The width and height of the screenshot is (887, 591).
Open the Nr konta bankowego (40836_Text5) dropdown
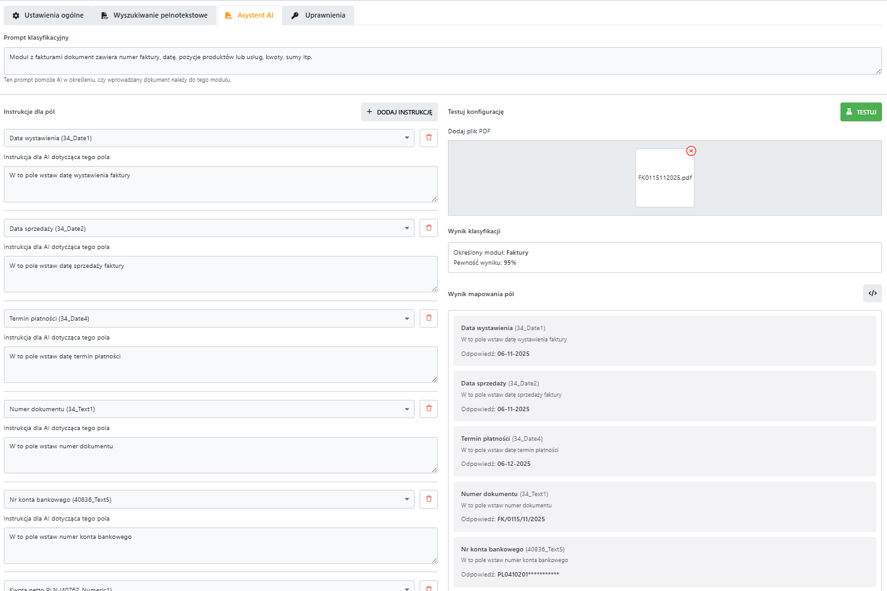coord(209,499)
